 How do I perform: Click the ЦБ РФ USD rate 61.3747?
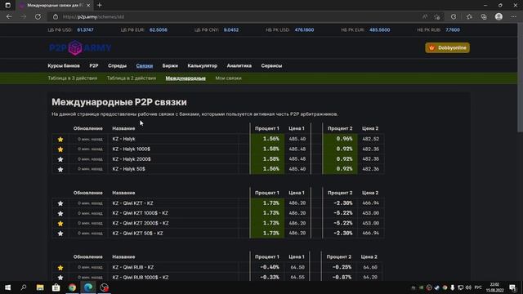click(85, 29)
